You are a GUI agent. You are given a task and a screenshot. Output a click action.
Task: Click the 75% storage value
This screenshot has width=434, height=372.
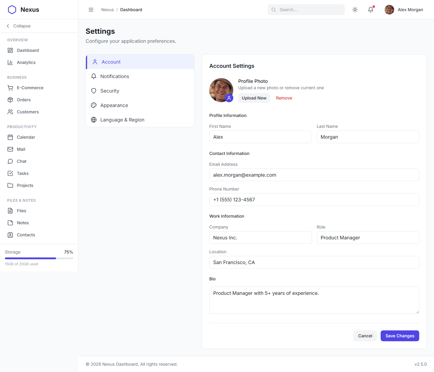click(68, 252)
